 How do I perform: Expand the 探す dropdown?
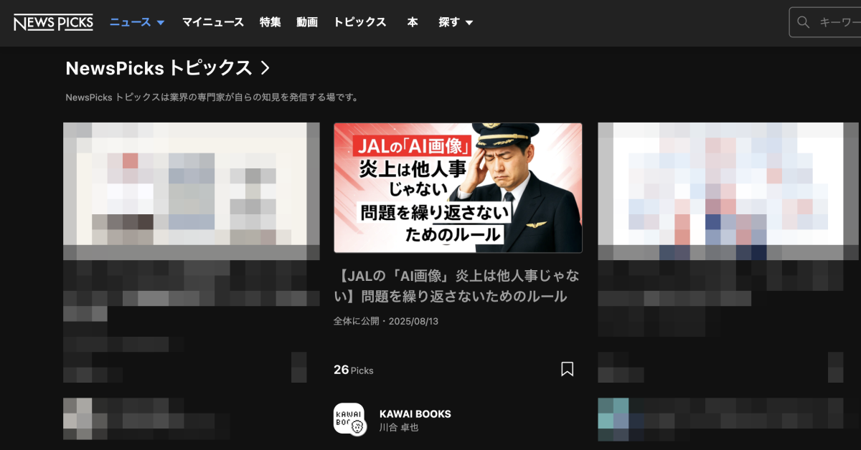(456, 22)
